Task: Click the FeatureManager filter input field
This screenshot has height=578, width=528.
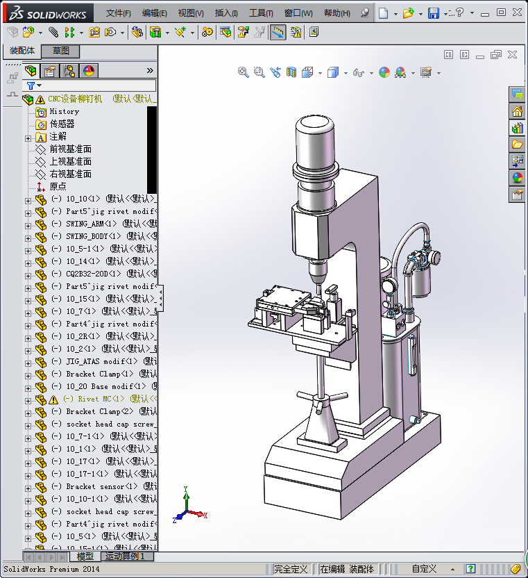Action: pyautogui.click(x=90, y=85)
